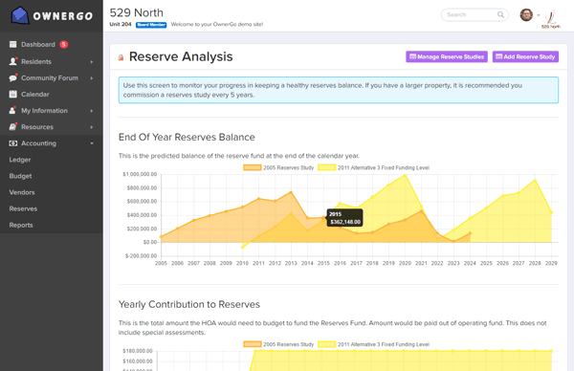
Task: Click the search magnifier icon
Action: [x=500, y=14]
